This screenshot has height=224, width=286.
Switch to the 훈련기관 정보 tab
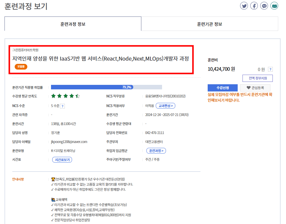point(209,24)
